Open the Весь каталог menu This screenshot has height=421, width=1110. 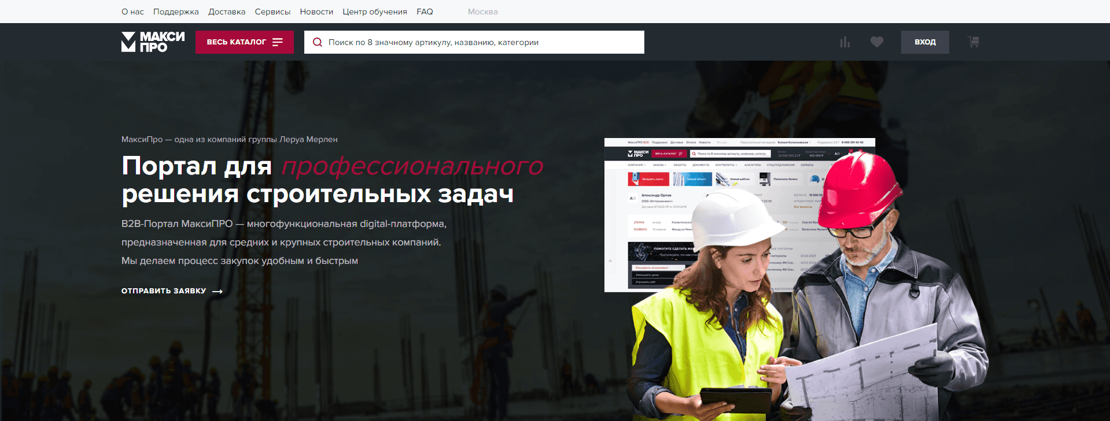(x=245, y=42)
